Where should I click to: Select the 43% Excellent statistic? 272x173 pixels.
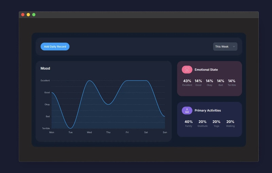[187, 83]
